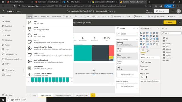Click Duplicate this page toolbar button
Image resolution: width=182 pixels, height=102 pixels.
(139, 16)
